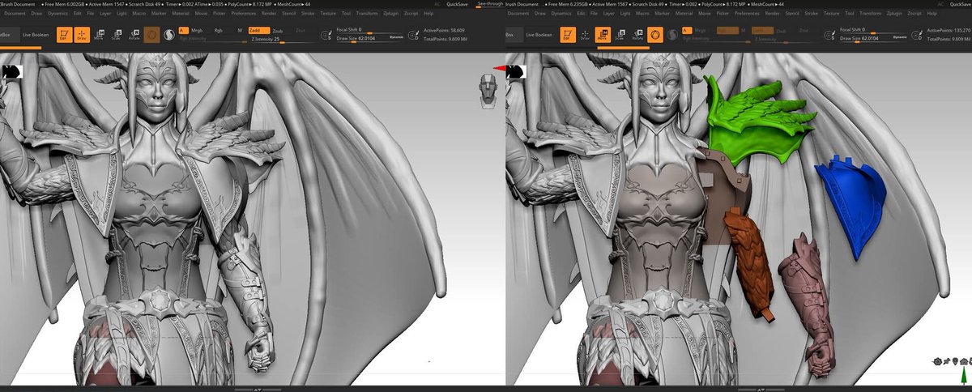The image size is (972, 392).
Task: Click See-through button at top center
Action: coord(492,3)
